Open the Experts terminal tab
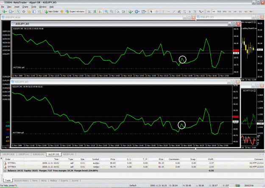The height and width of the screenshot is (188, 265). (x=64, y=180)
